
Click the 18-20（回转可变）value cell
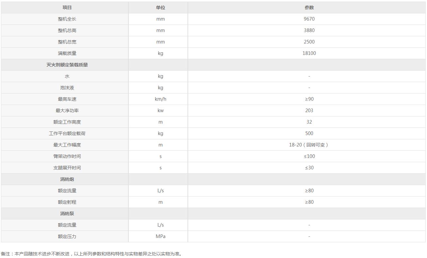[309, 145]
